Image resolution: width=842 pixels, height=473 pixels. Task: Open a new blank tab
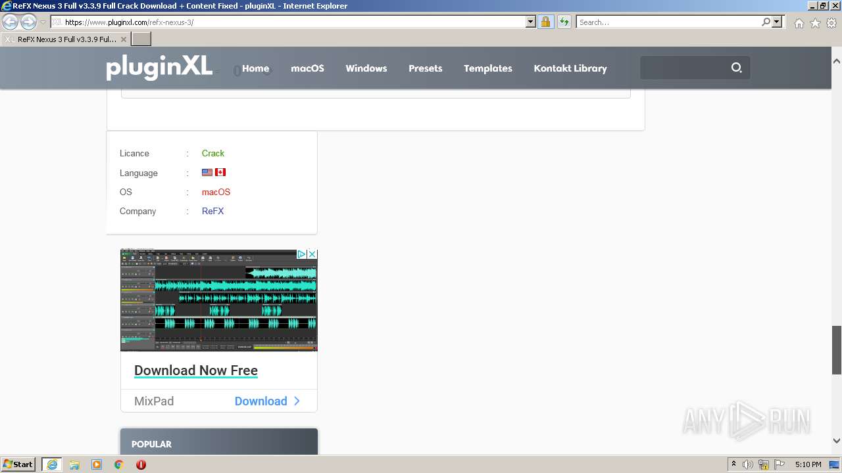pos(141,39)
